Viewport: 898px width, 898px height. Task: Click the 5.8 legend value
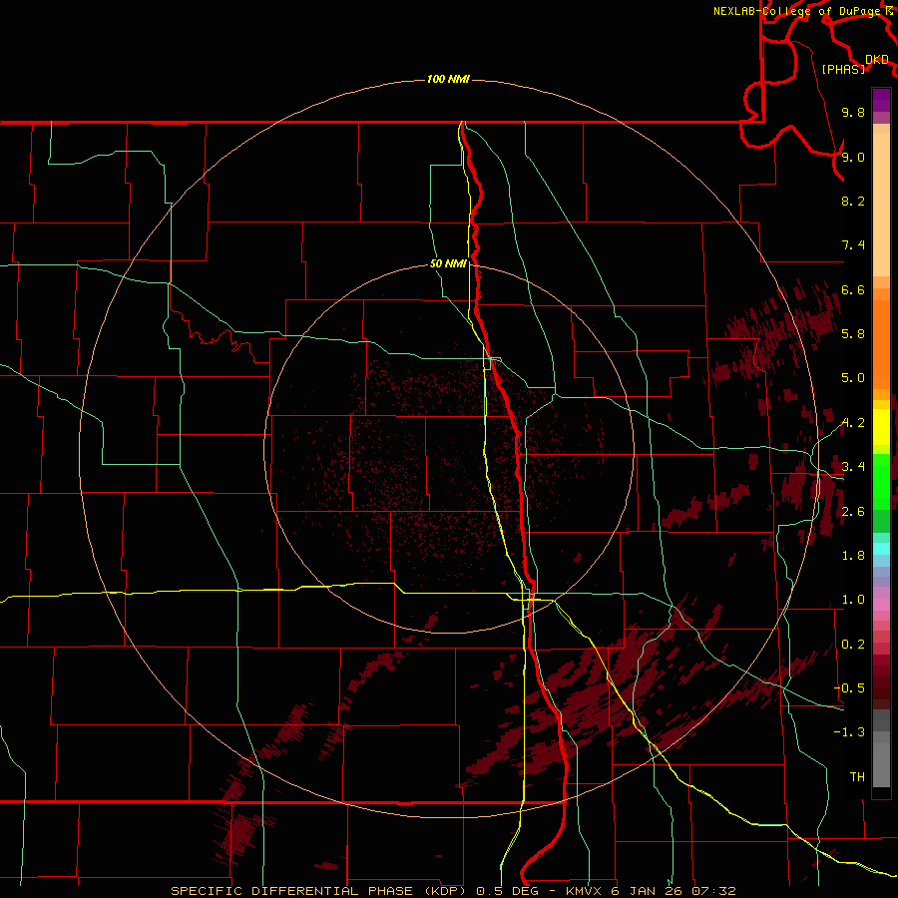click(x=853, y=334)
